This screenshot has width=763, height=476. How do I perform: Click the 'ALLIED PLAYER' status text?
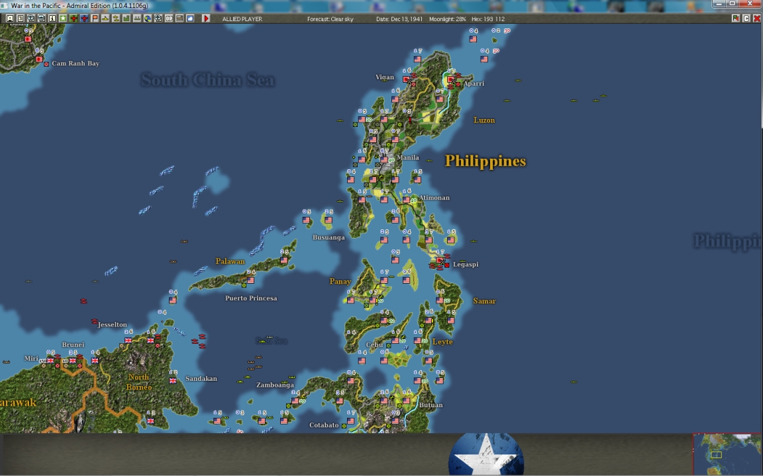[x=242, y=19]
